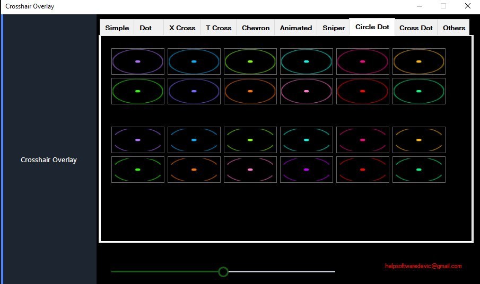Select the cyan full circle dot crosshair
This screenshot has height=284, width=480.
[x=307, y=61]
